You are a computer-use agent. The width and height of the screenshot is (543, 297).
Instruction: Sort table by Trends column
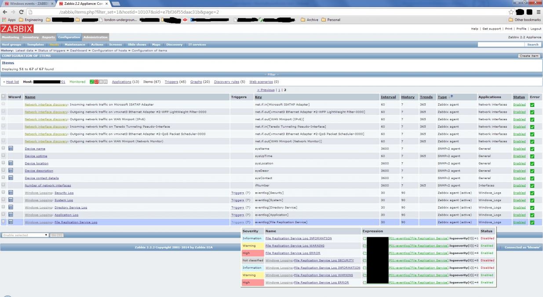click(x=426, y=97)
